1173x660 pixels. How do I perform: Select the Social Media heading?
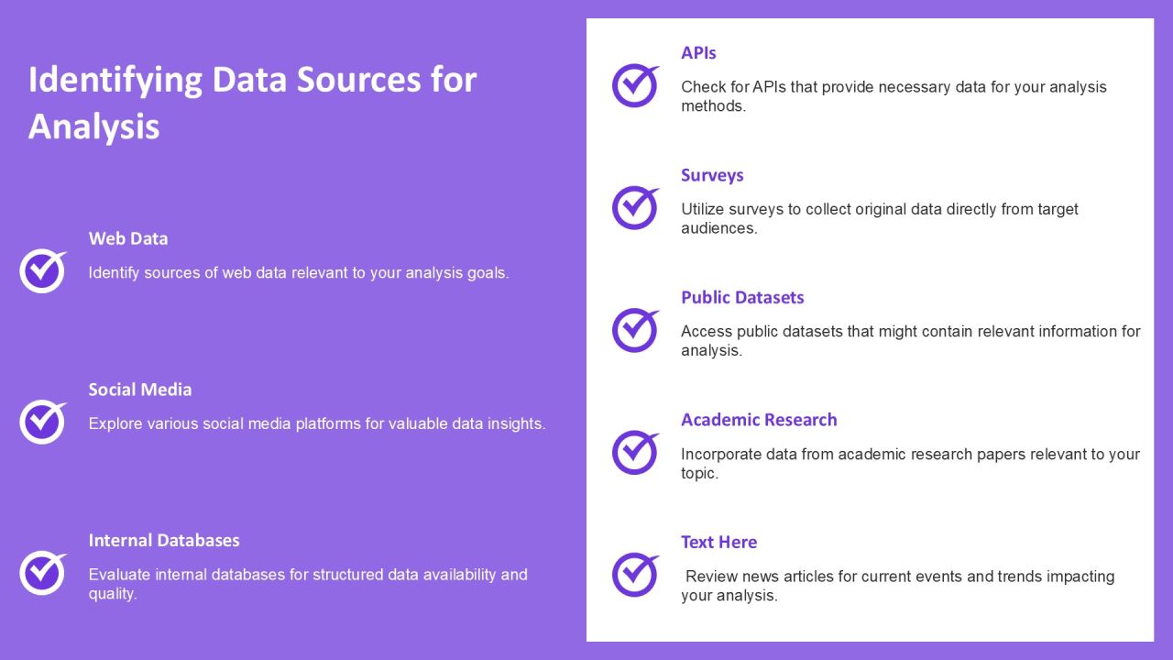(x=140, y=390)
